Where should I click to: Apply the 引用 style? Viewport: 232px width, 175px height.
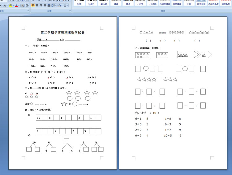coord(189,3)
